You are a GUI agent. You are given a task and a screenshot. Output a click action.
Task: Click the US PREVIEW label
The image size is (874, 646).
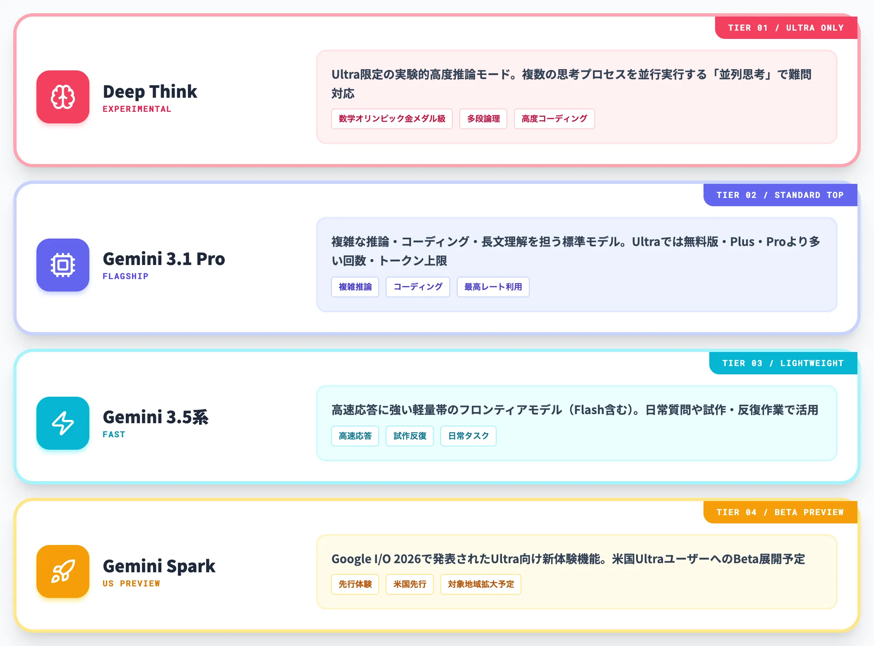131,583
